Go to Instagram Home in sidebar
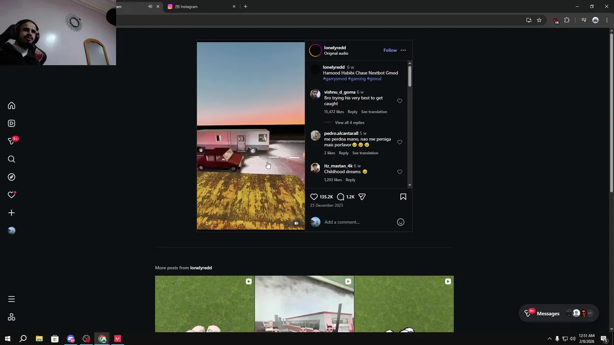The height and width of the screenshot is (345, 614). [12, 105]
